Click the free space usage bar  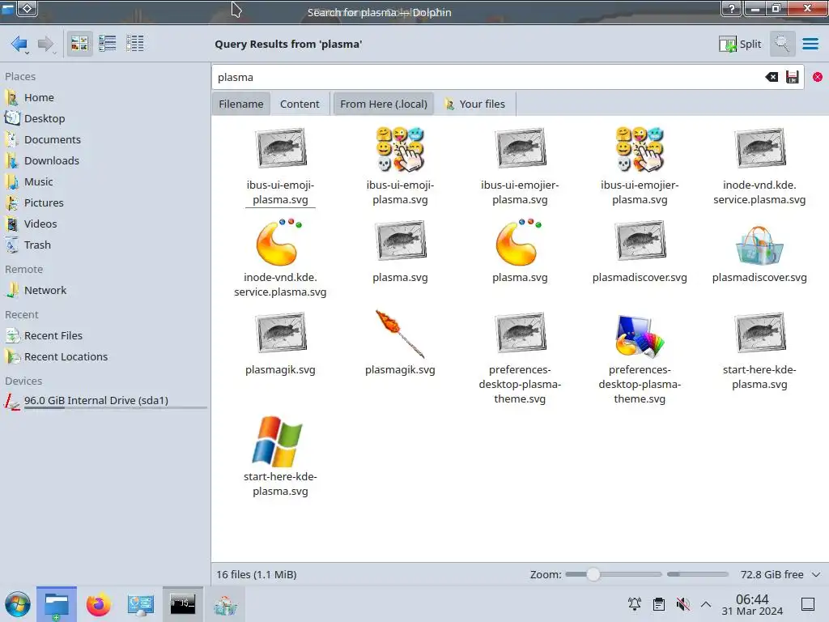[x=697, y=574]
